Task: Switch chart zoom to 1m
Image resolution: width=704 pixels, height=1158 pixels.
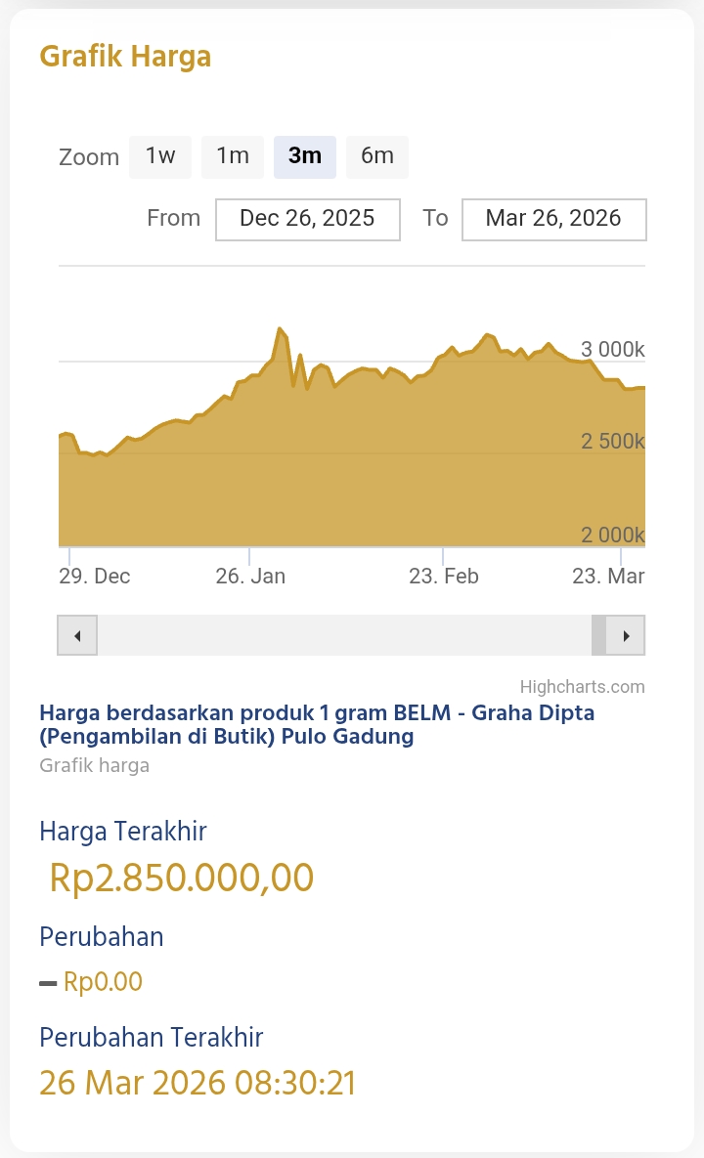Action: pyautogui.click(x=233, y=156)
